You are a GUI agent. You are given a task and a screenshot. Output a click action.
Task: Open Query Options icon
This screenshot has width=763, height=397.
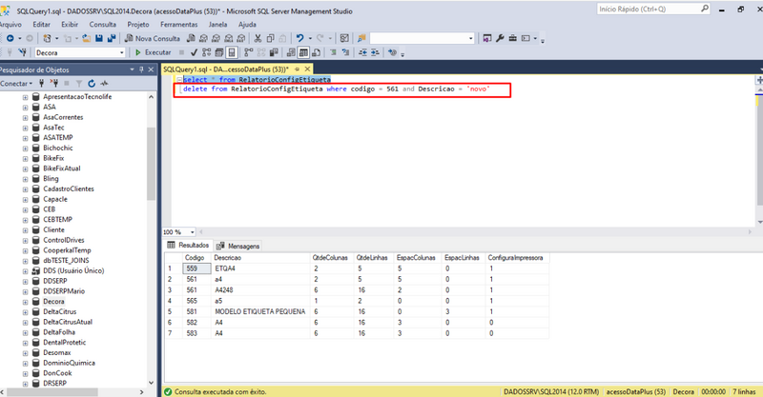[219, 52]
